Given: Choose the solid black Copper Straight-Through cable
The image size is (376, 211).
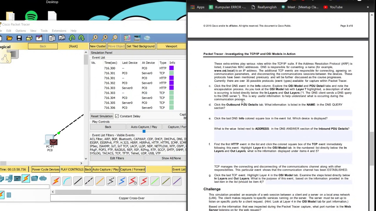Looking at the screenshot, I should (x=78, y=181).
